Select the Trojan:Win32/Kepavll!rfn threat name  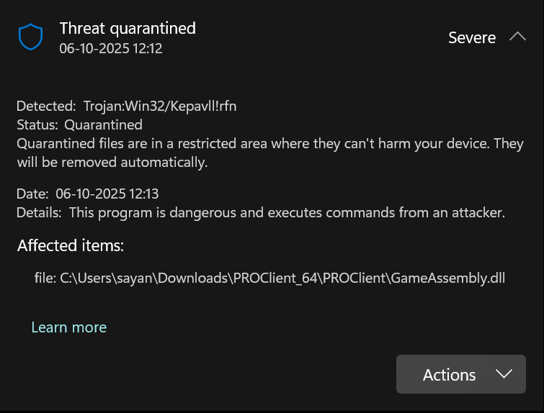(159, 106)
